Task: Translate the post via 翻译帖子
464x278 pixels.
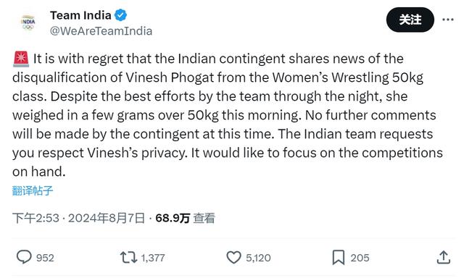Action: click(x=33, y=190)
